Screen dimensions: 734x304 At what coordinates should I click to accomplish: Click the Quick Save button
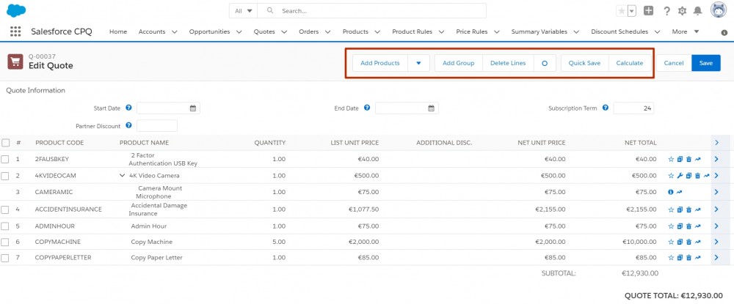pyautogui.click(x=584, y=63)
